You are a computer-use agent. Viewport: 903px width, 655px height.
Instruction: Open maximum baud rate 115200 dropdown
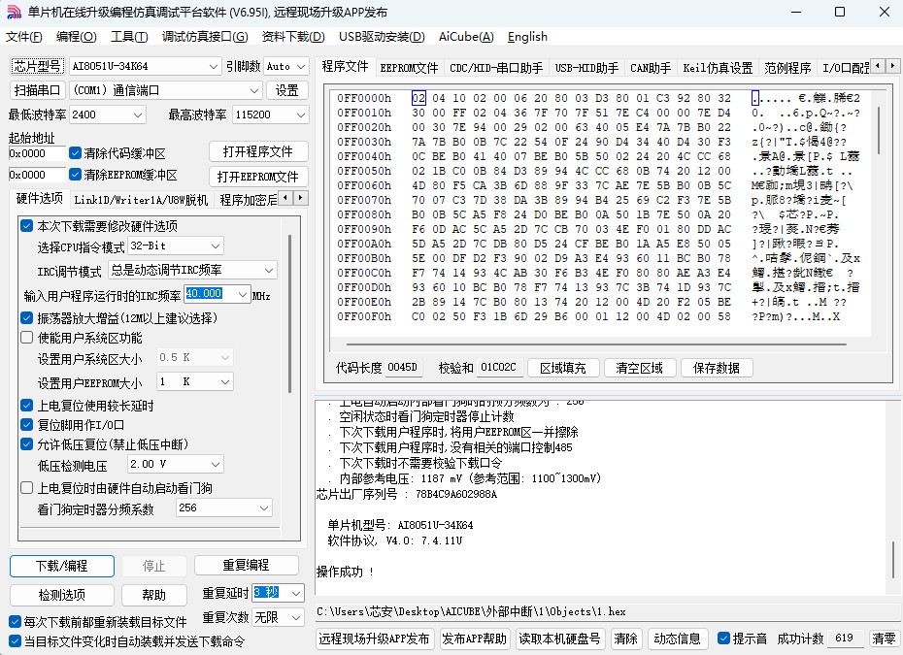point(270,115)
